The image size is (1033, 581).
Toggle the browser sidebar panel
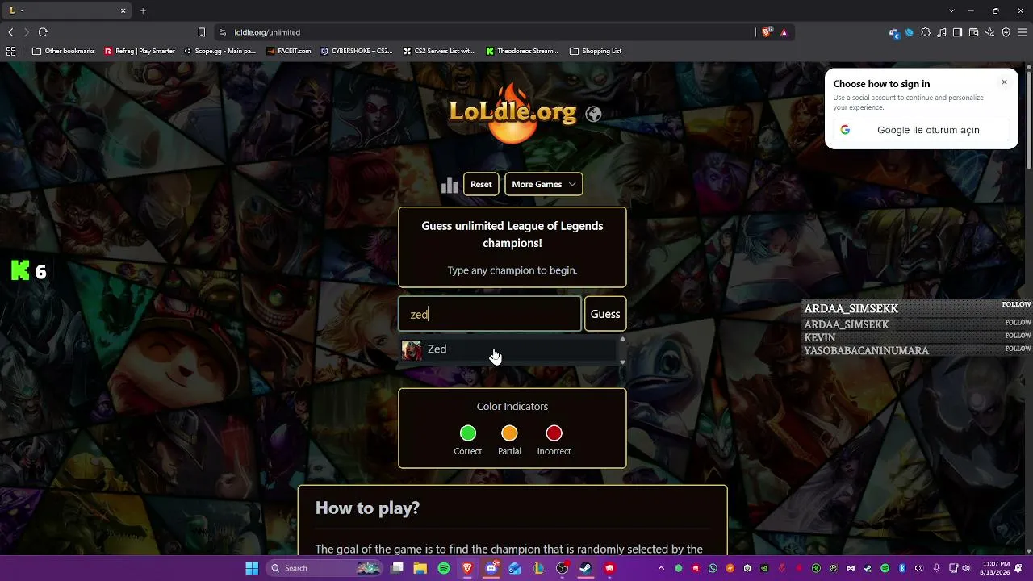pos(957,32)
